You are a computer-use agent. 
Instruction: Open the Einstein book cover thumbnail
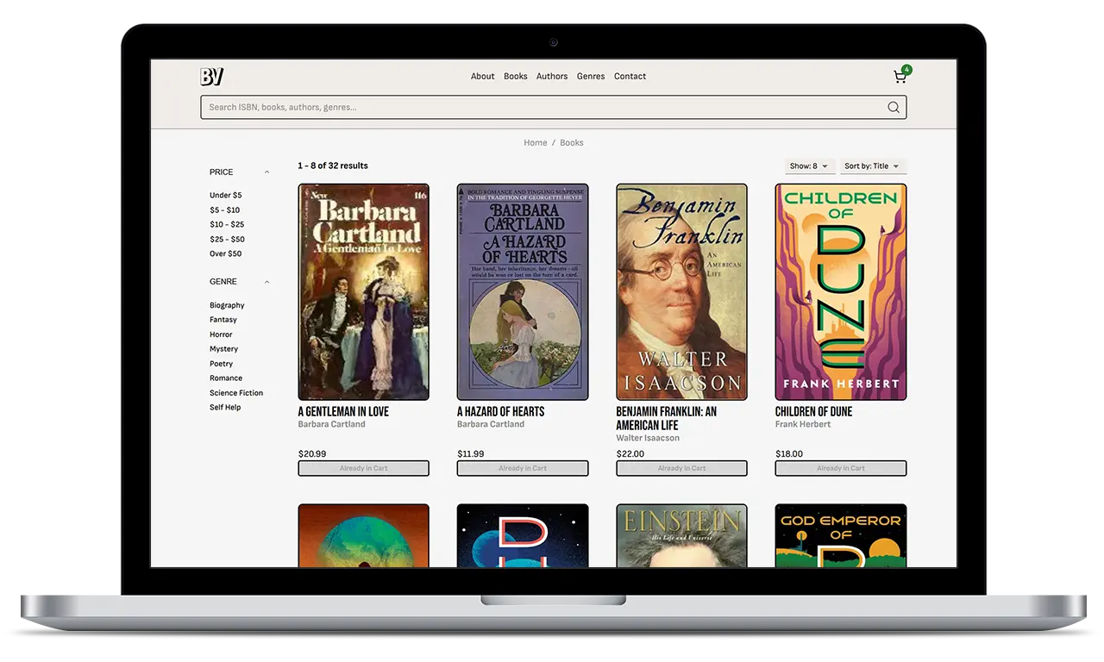point(681,535)
